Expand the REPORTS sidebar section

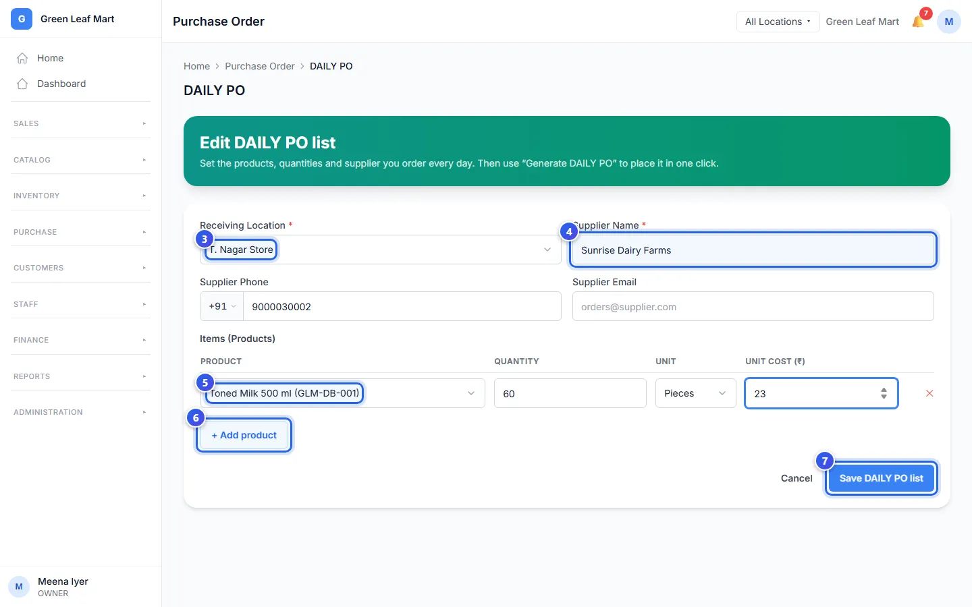pyautogui.click(x=80, y=376)
